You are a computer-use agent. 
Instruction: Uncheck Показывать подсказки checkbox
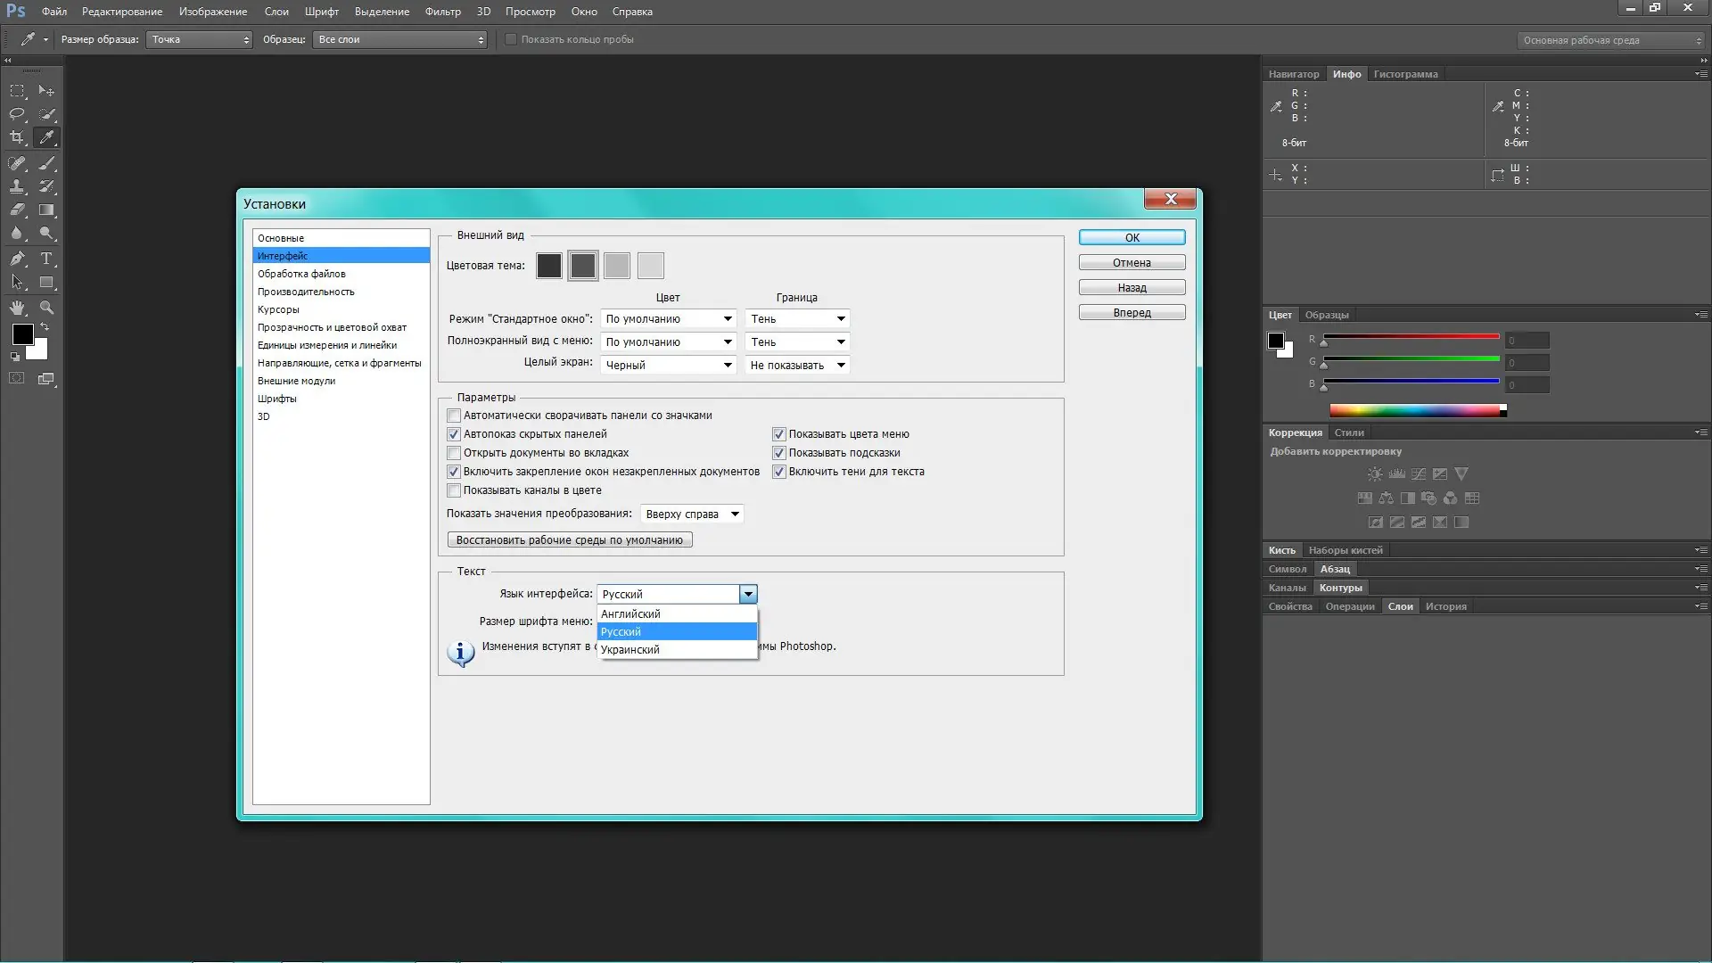[778, 453]
